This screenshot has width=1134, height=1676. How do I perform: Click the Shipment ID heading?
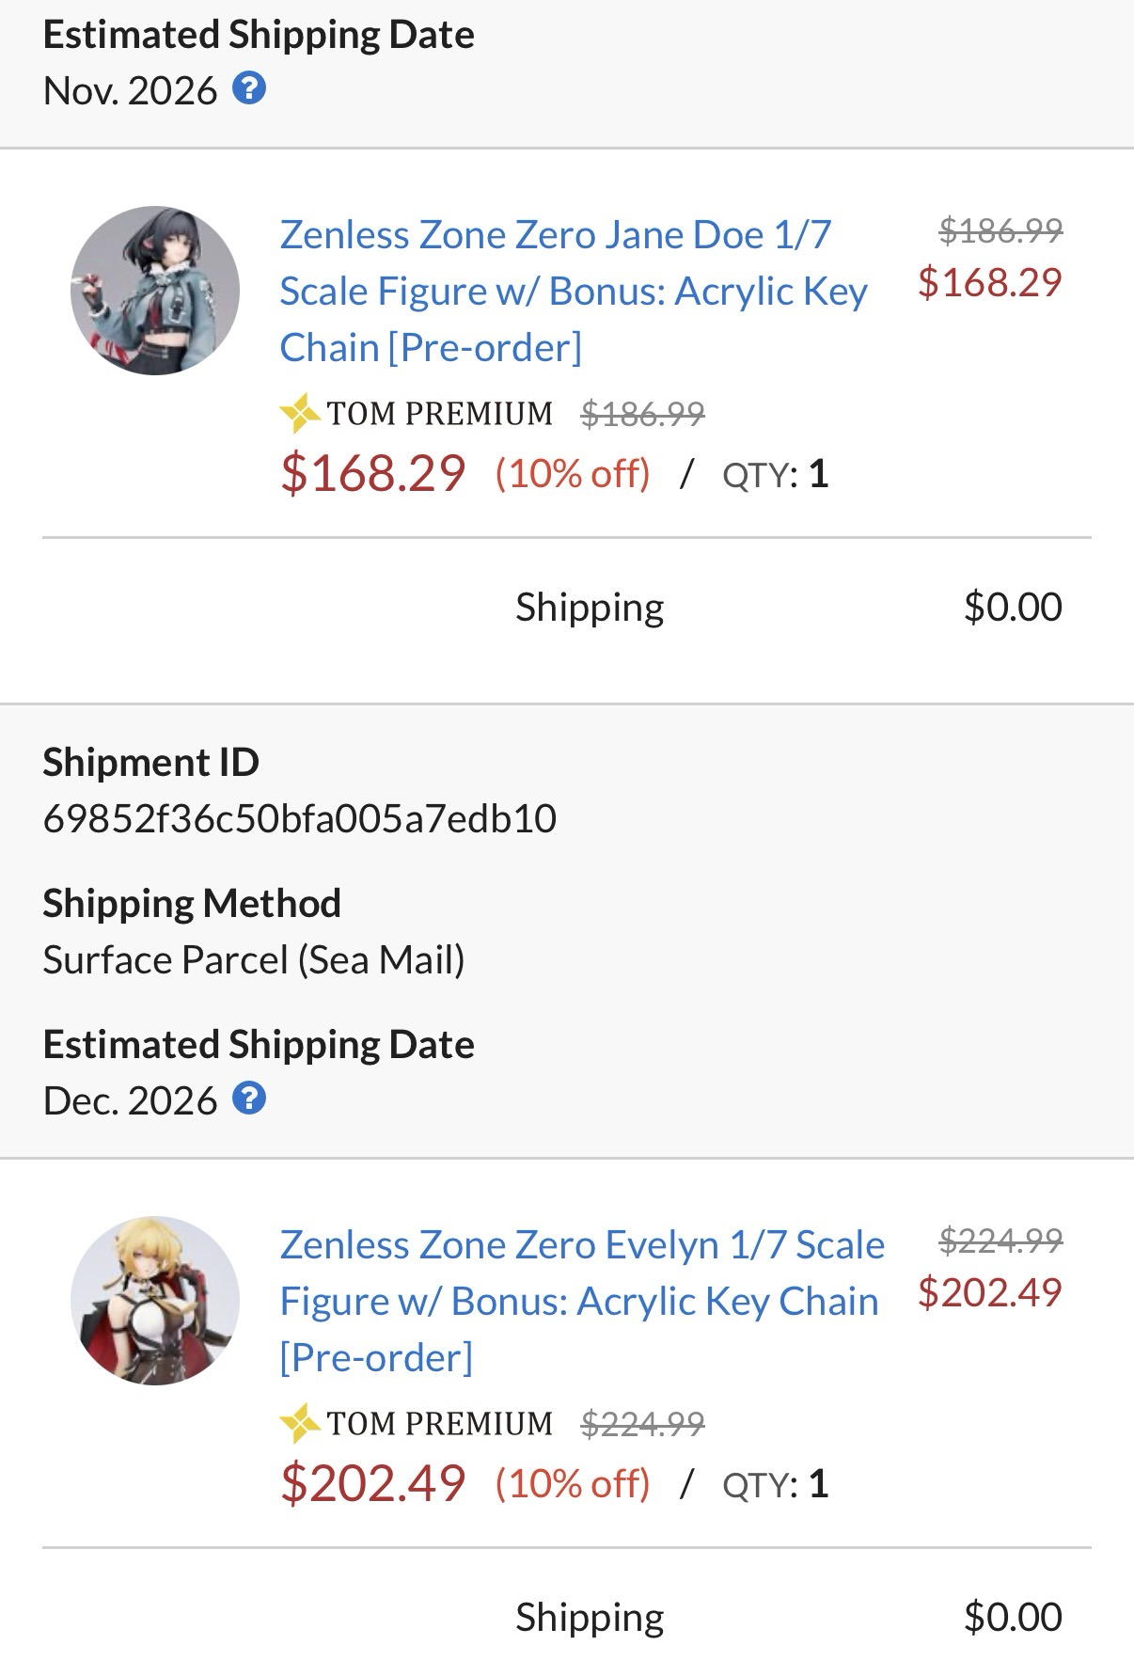(x=150, y=762)
